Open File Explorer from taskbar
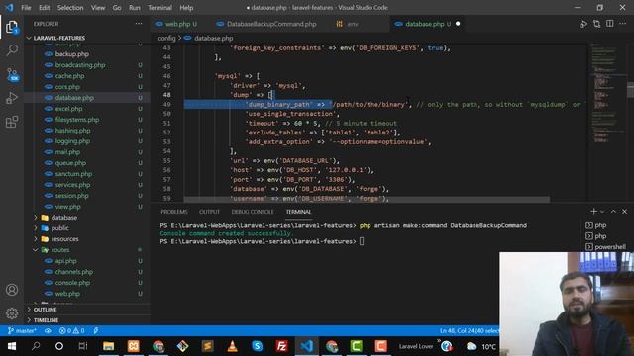This screenshot has height=356, width=634. 108,346
